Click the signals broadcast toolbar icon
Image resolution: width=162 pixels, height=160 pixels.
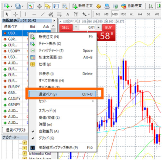[115, 6]
